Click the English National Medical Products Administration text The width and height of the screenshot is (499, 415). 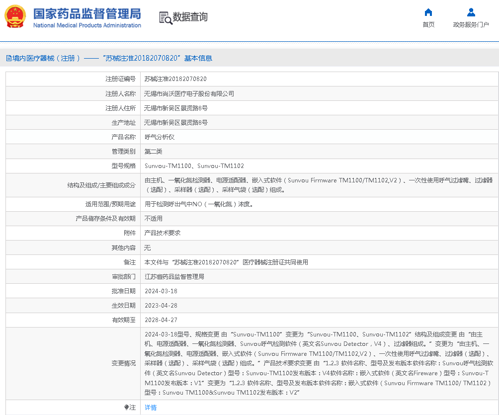pos(87,25)
